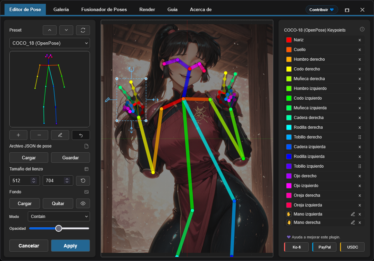This screenshot has height=261, width=374.
Task: Switch to the Render tab
Action: point(147,9)
